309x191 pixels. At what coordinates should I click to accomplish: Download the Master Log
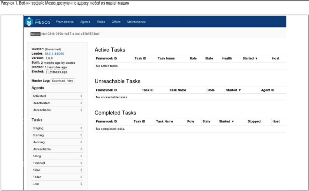point(58,81)
